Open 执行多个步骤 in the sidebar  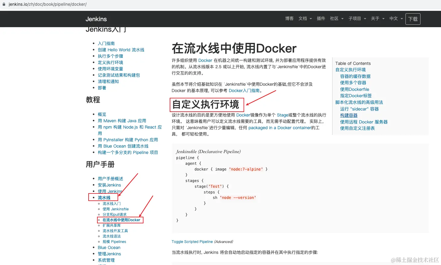coord(110,56)
